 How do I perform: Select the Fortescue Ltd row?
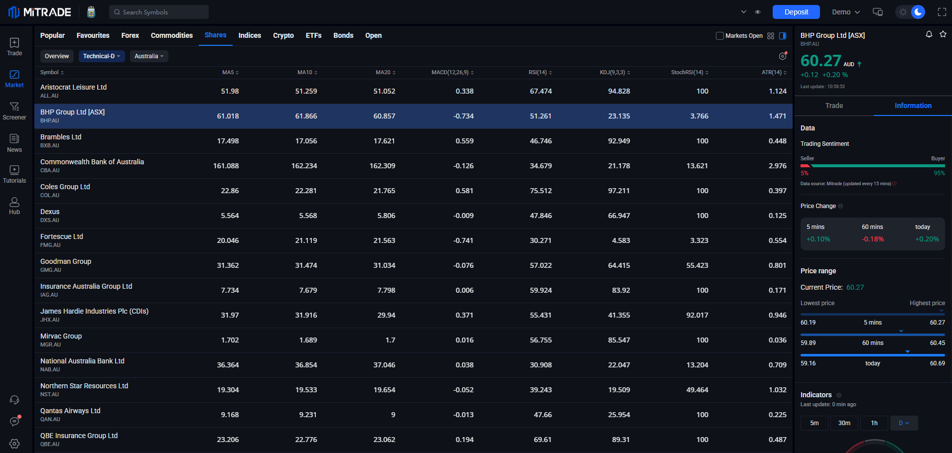[413, 240]
